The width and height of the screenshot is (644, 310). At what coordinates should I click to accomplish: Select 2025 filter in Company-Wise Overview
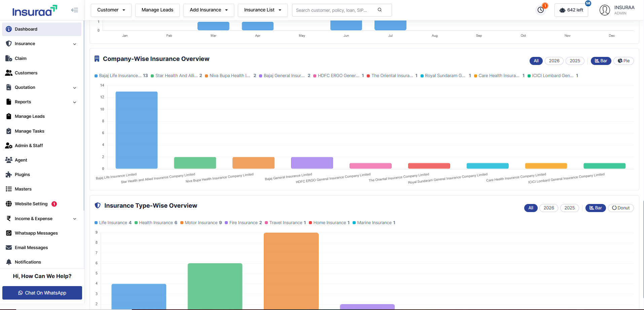tap(575, 61)
